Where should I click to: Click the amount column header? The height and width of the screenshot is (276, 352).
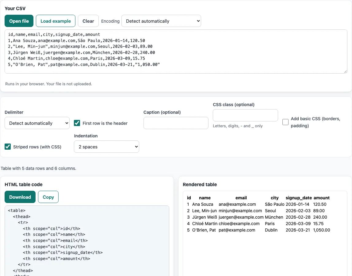[x=321, y=198]
